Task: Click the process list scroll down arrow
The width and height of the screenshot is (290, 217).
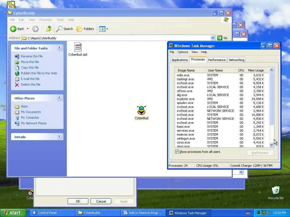Action: (x=271, y=145)
